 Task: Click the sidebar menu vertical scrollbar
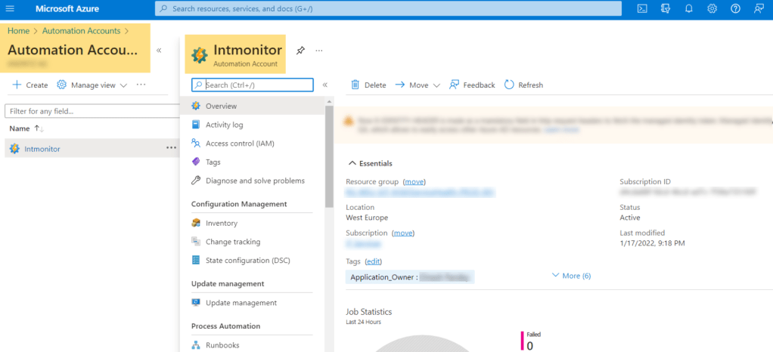[x=328, y=159]
